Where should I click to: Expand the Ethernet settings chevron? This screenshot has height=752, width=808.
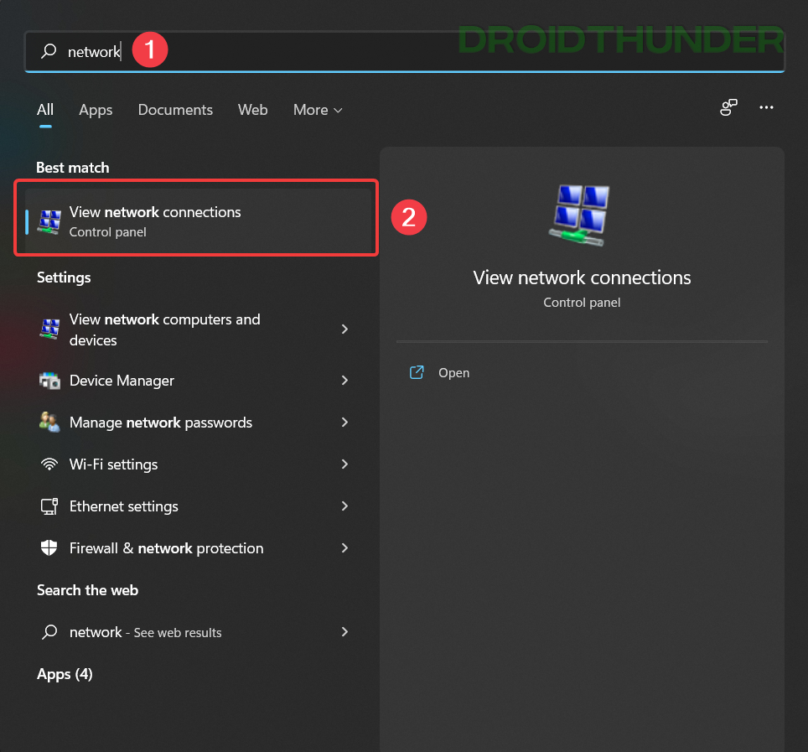point(344,506)
